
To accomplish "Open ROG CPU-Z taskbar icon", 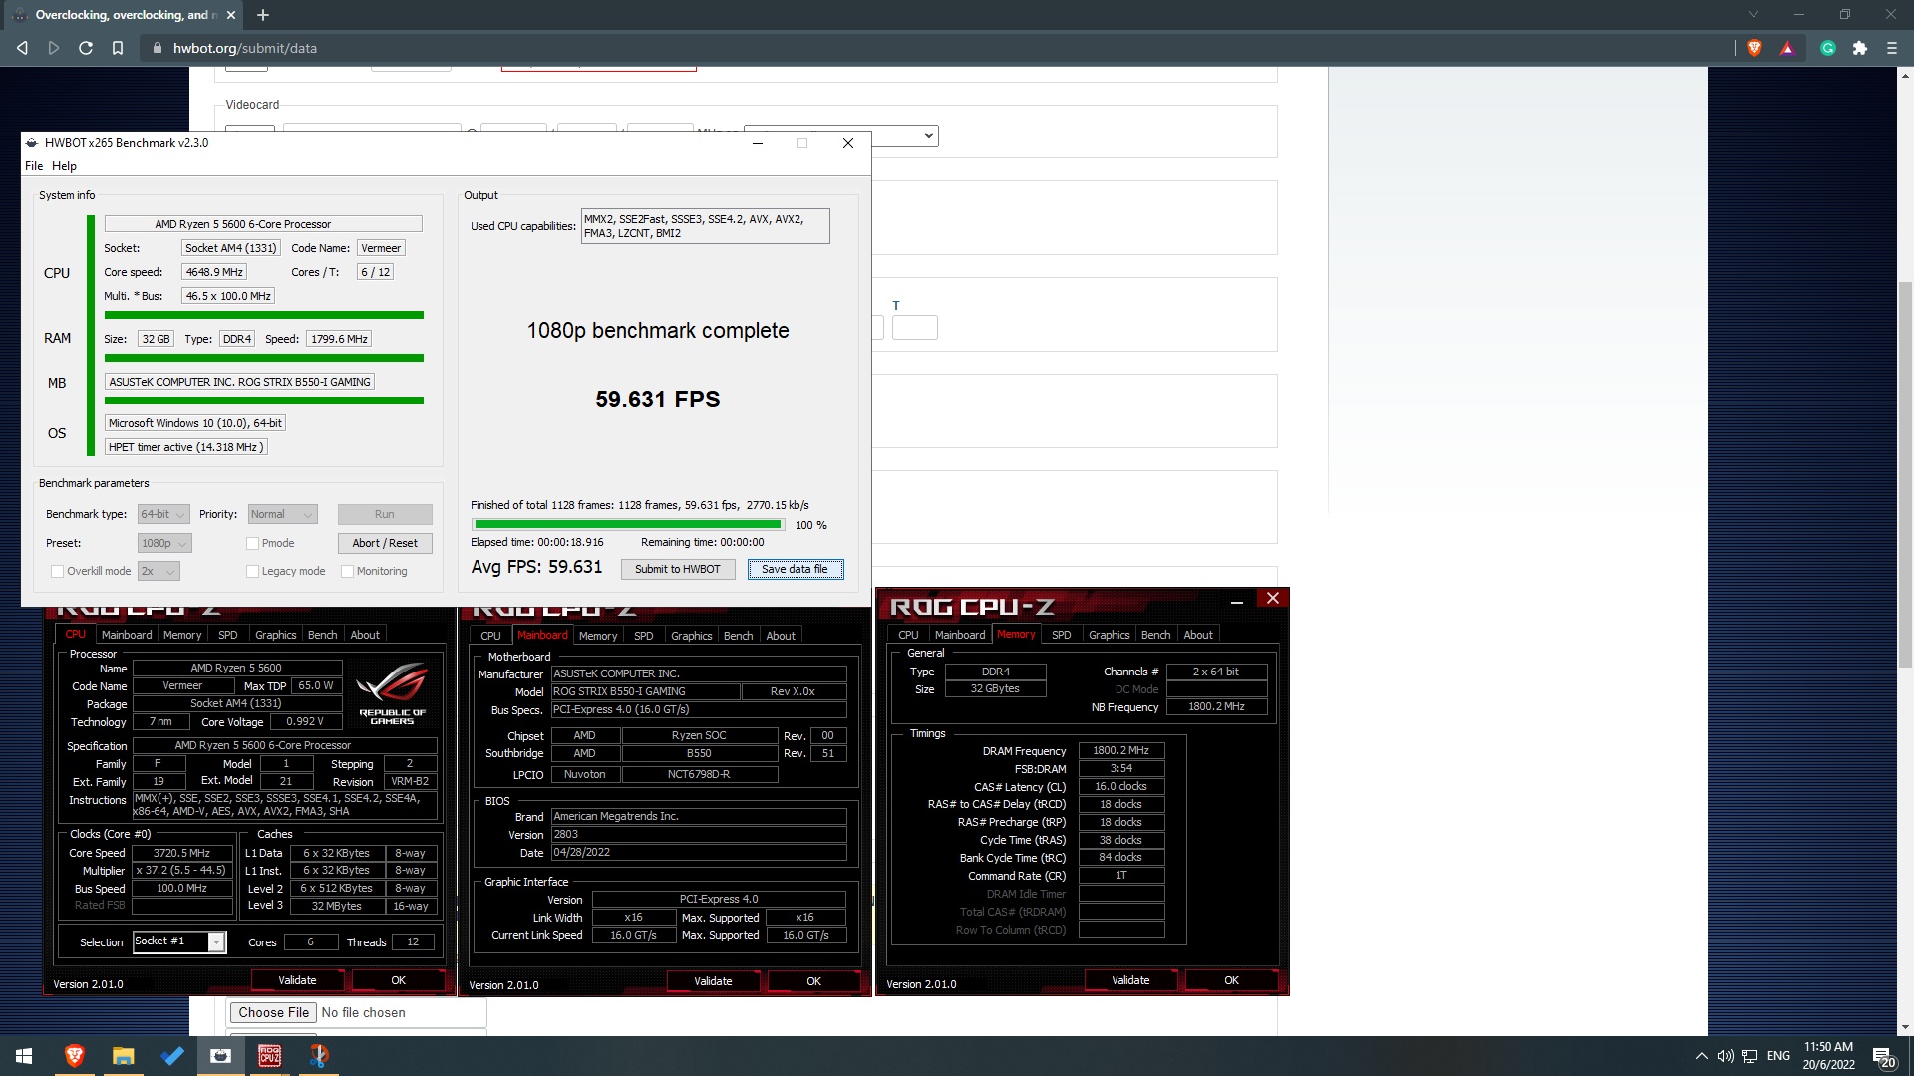I will click(269, 1056).
